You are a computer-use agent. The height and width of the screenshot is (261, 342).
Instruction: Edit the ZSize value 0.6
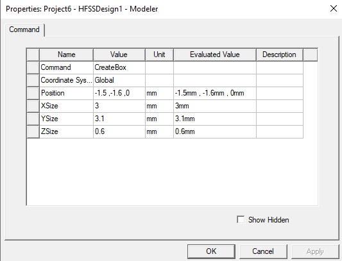[119, 131]
